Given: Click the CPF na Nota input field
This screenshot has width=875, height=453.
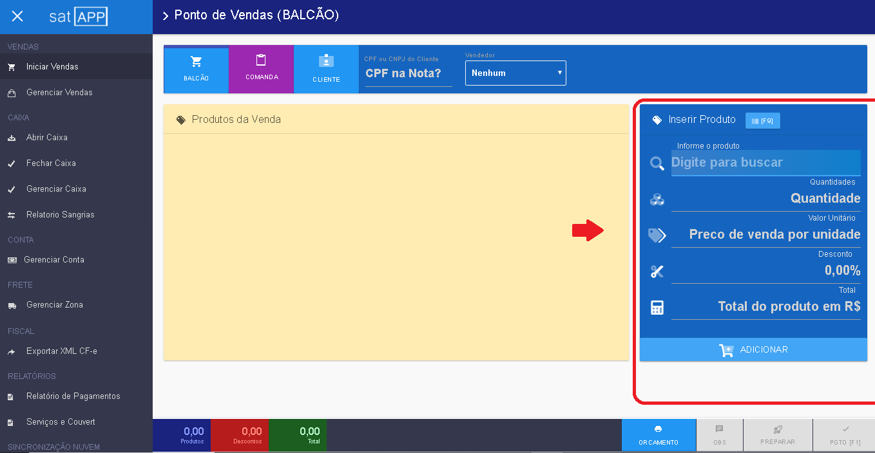Looking at the screenshot, I should click(405, 73).
